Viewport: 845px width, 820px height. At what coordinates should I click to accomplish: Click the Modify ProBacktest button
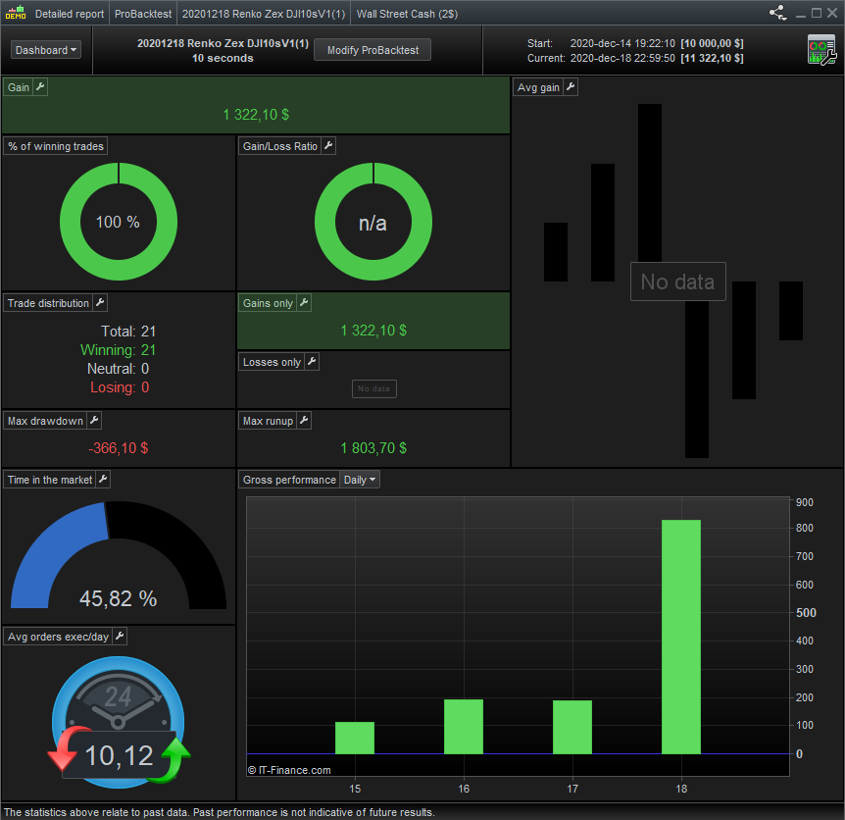373,50
